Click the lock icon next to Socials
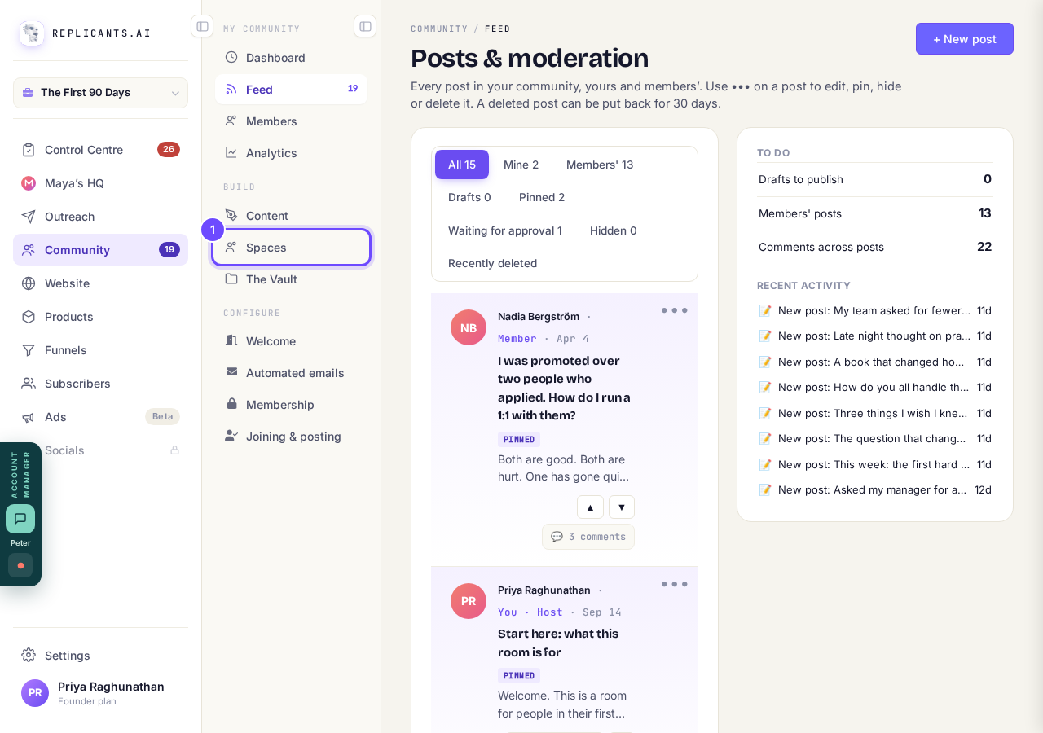Screen dimensions: 1043x733 [x=174, y=450]
